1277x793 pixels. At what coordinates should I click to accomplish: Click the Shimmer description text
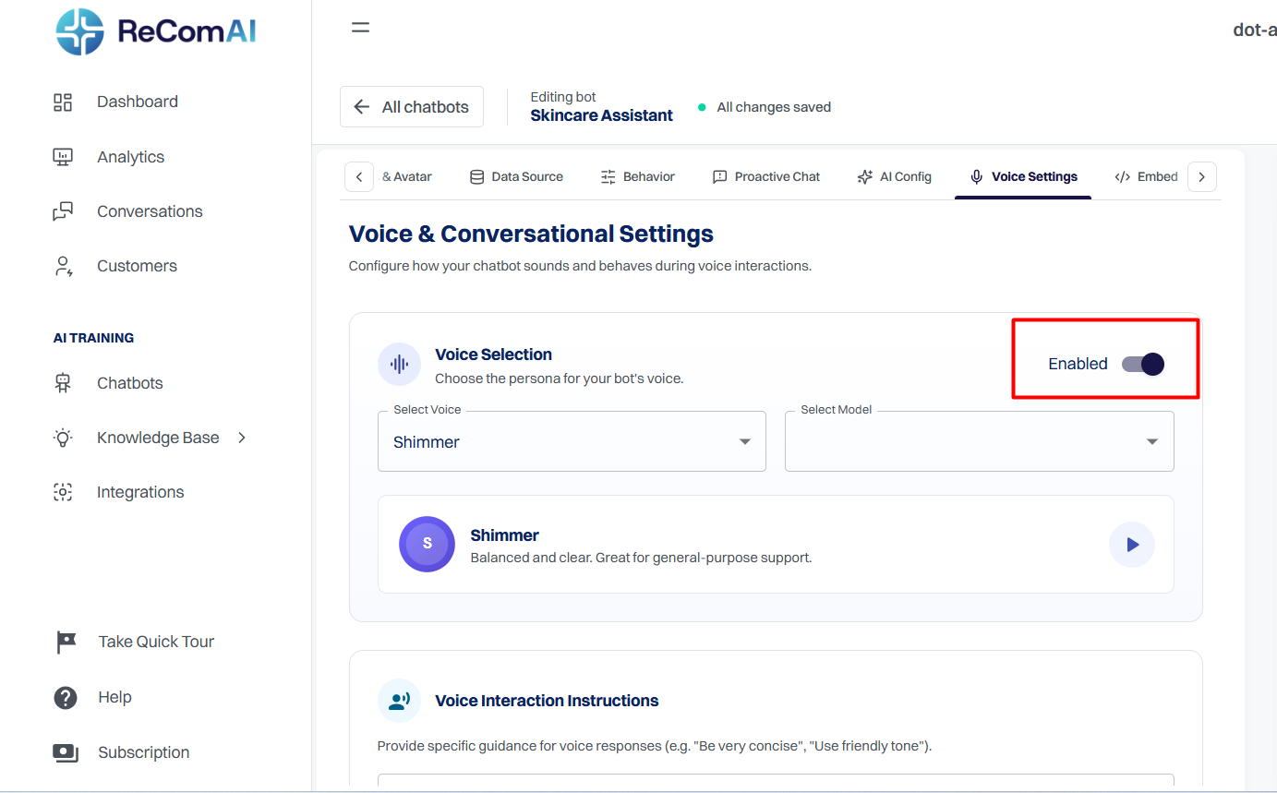tap(641, 558)
